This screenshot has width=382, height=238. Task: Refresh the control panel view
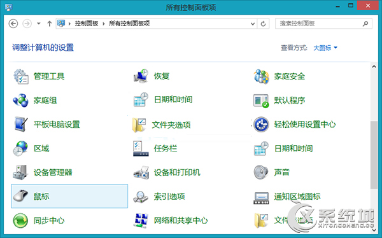(x=263, y=24)
